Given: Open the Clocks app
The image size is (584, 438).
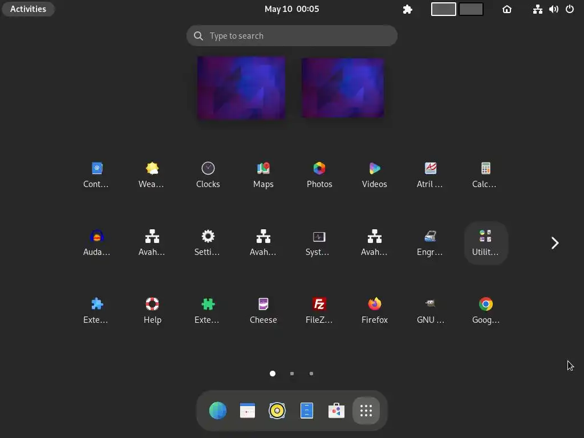Looking at the screenshot, I should pyautogui.click(x=208, y=175).
